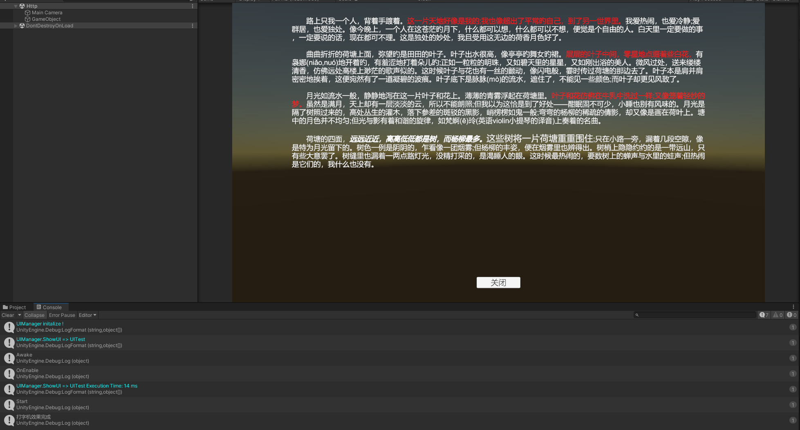Open Http scene options menu
Image resolution: width=800 pixels, height=430 pixels.
coord(193,6)
